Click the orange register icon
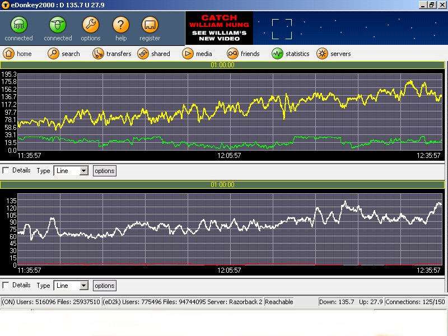Screen dimensions: 448x336 [x=150, y=25]
